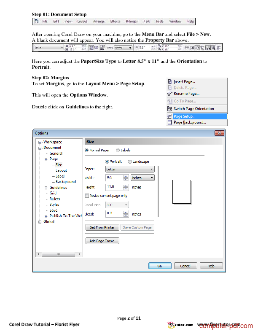Choose Page Background... menu entry
The width and height of the screenshot is (258, 334).
[197, 122]
